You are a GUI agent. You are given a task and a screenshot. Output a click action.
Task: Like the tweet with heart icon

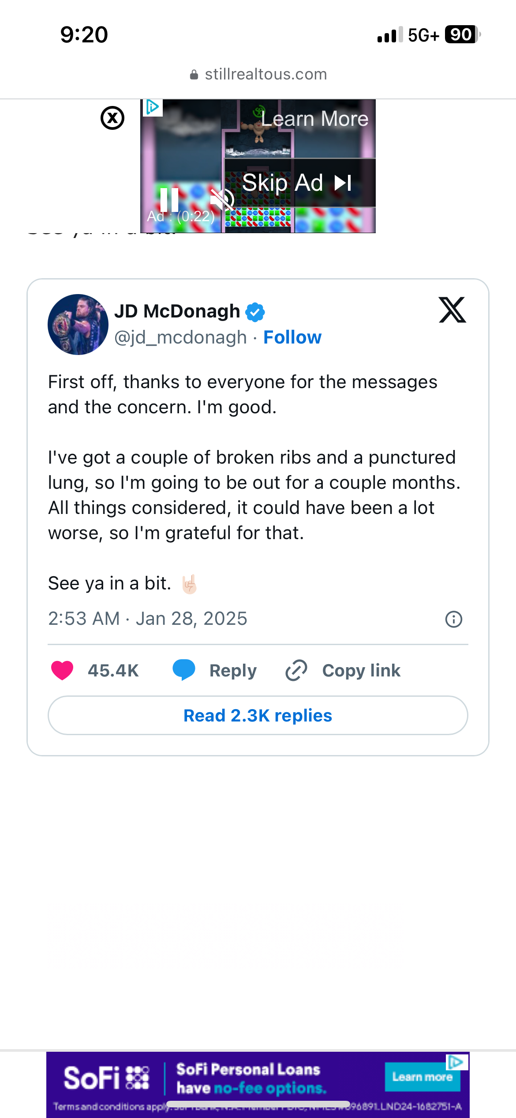coord(62,670)
